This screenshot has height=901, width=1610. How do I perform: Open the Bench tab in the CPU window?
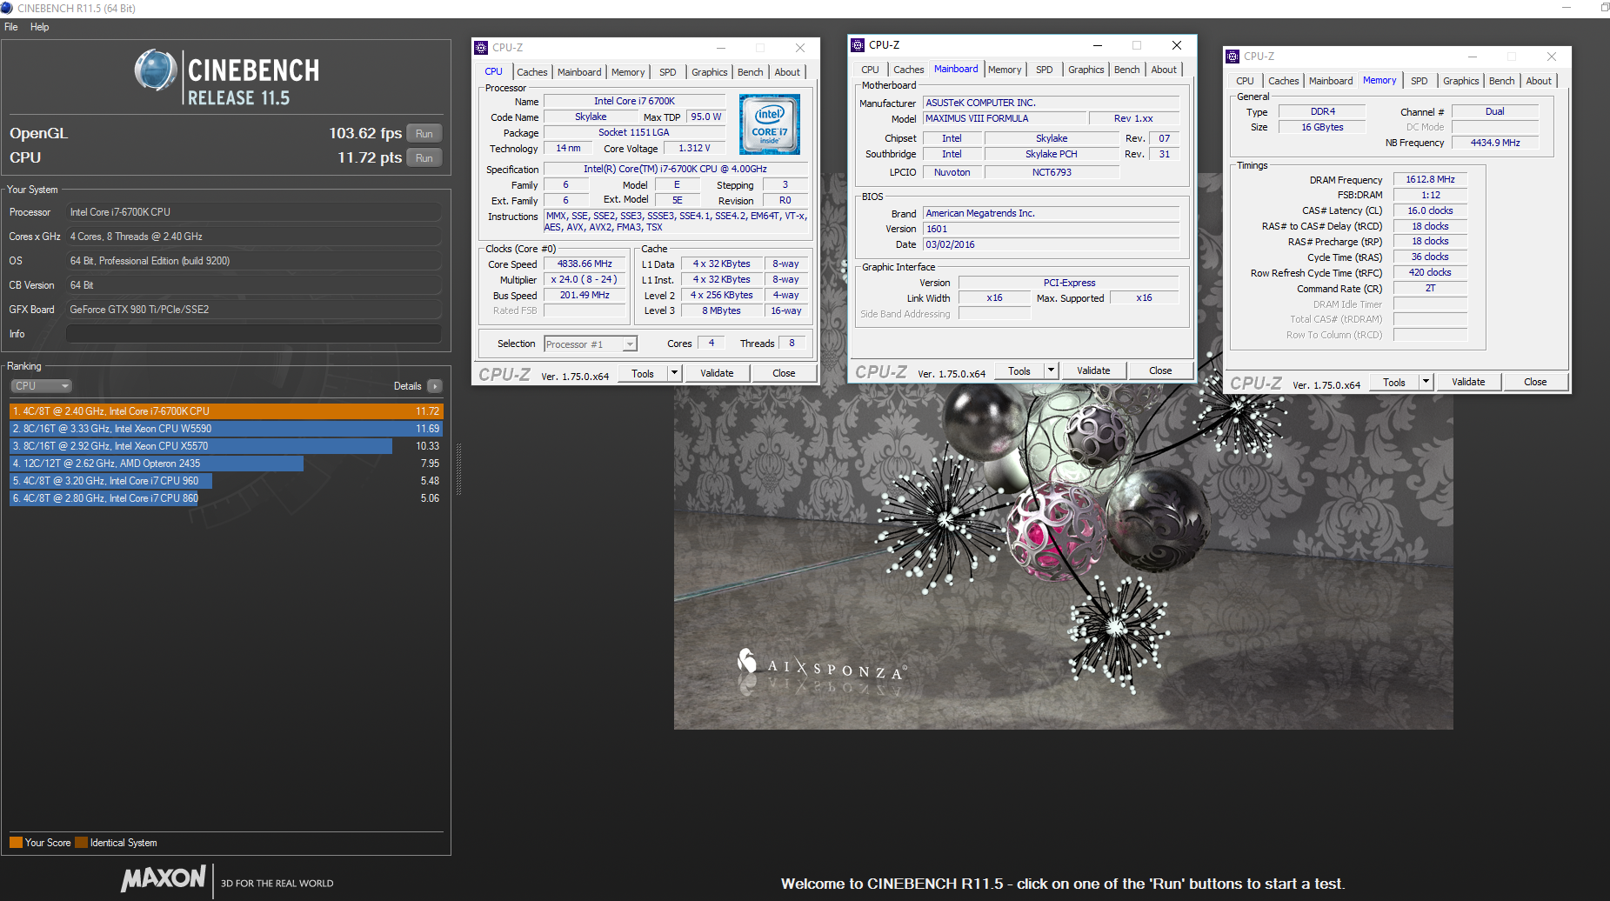(751, 72)
